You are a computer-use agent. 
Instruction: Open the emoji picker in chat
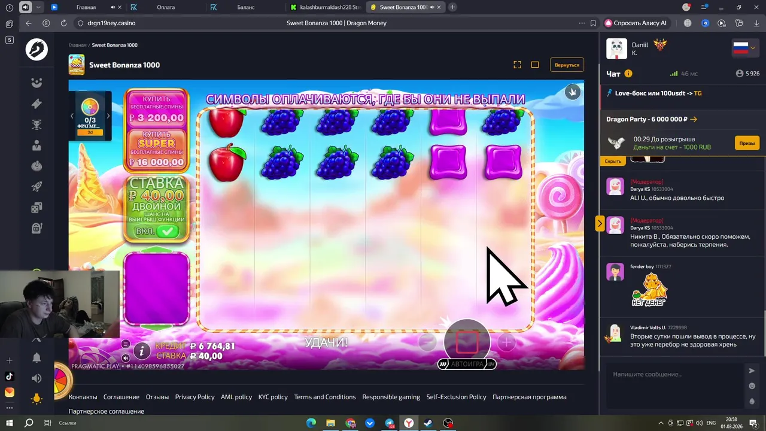pos(752,386)
